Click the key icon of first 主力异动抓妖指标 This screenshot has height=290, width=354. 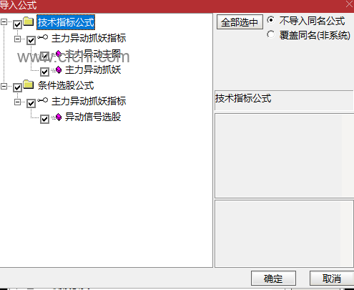point(43,37)
